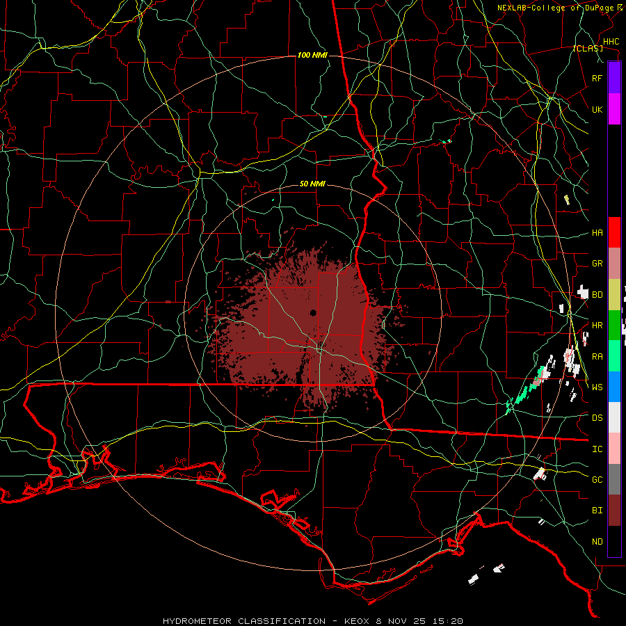Click the RF purple legend swatch
The width and height of the screenshot is (626, 626).
tap(614, 78)
